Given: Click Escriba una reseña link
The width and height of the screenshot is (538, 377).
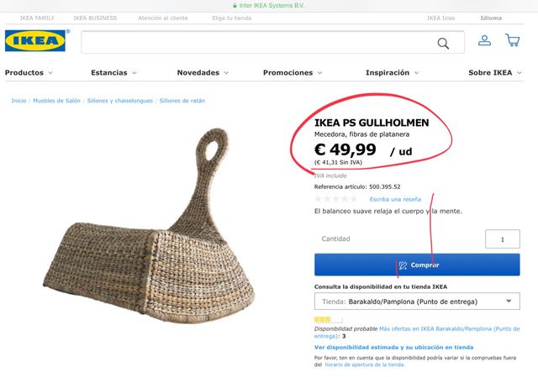Looking at the screenshot, I should [x=395, y=199].
